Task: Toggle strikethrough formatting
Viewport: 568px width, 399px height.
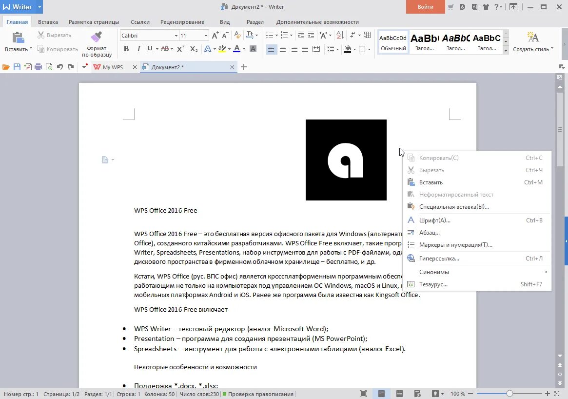Action: pos(164,49)
